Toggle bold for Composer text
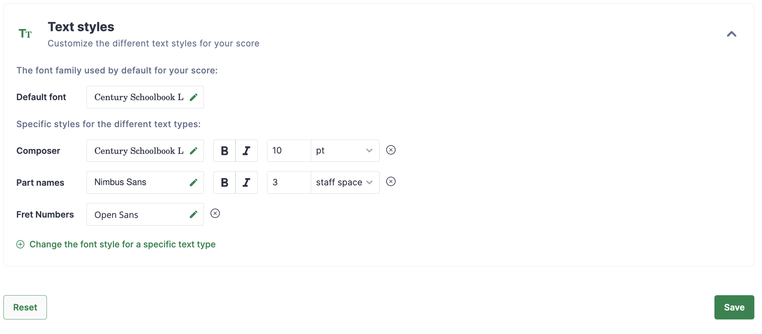 pyautogui.click(x=224, y=151)
